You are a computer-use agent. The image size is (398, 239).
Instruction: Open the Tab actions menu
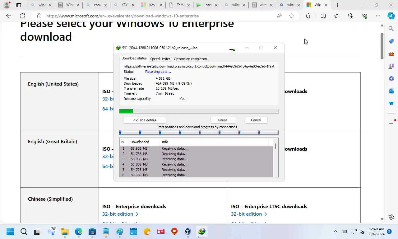point(19,5)
